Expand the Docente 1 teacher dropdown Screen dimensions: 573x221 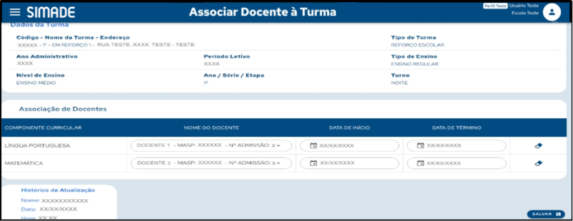211,146
